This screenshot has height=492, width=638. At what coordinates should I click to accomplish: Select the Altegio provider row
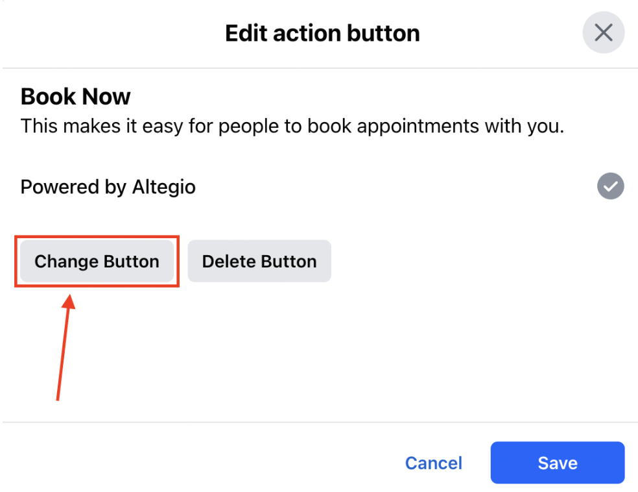click(x=322, y=186)
